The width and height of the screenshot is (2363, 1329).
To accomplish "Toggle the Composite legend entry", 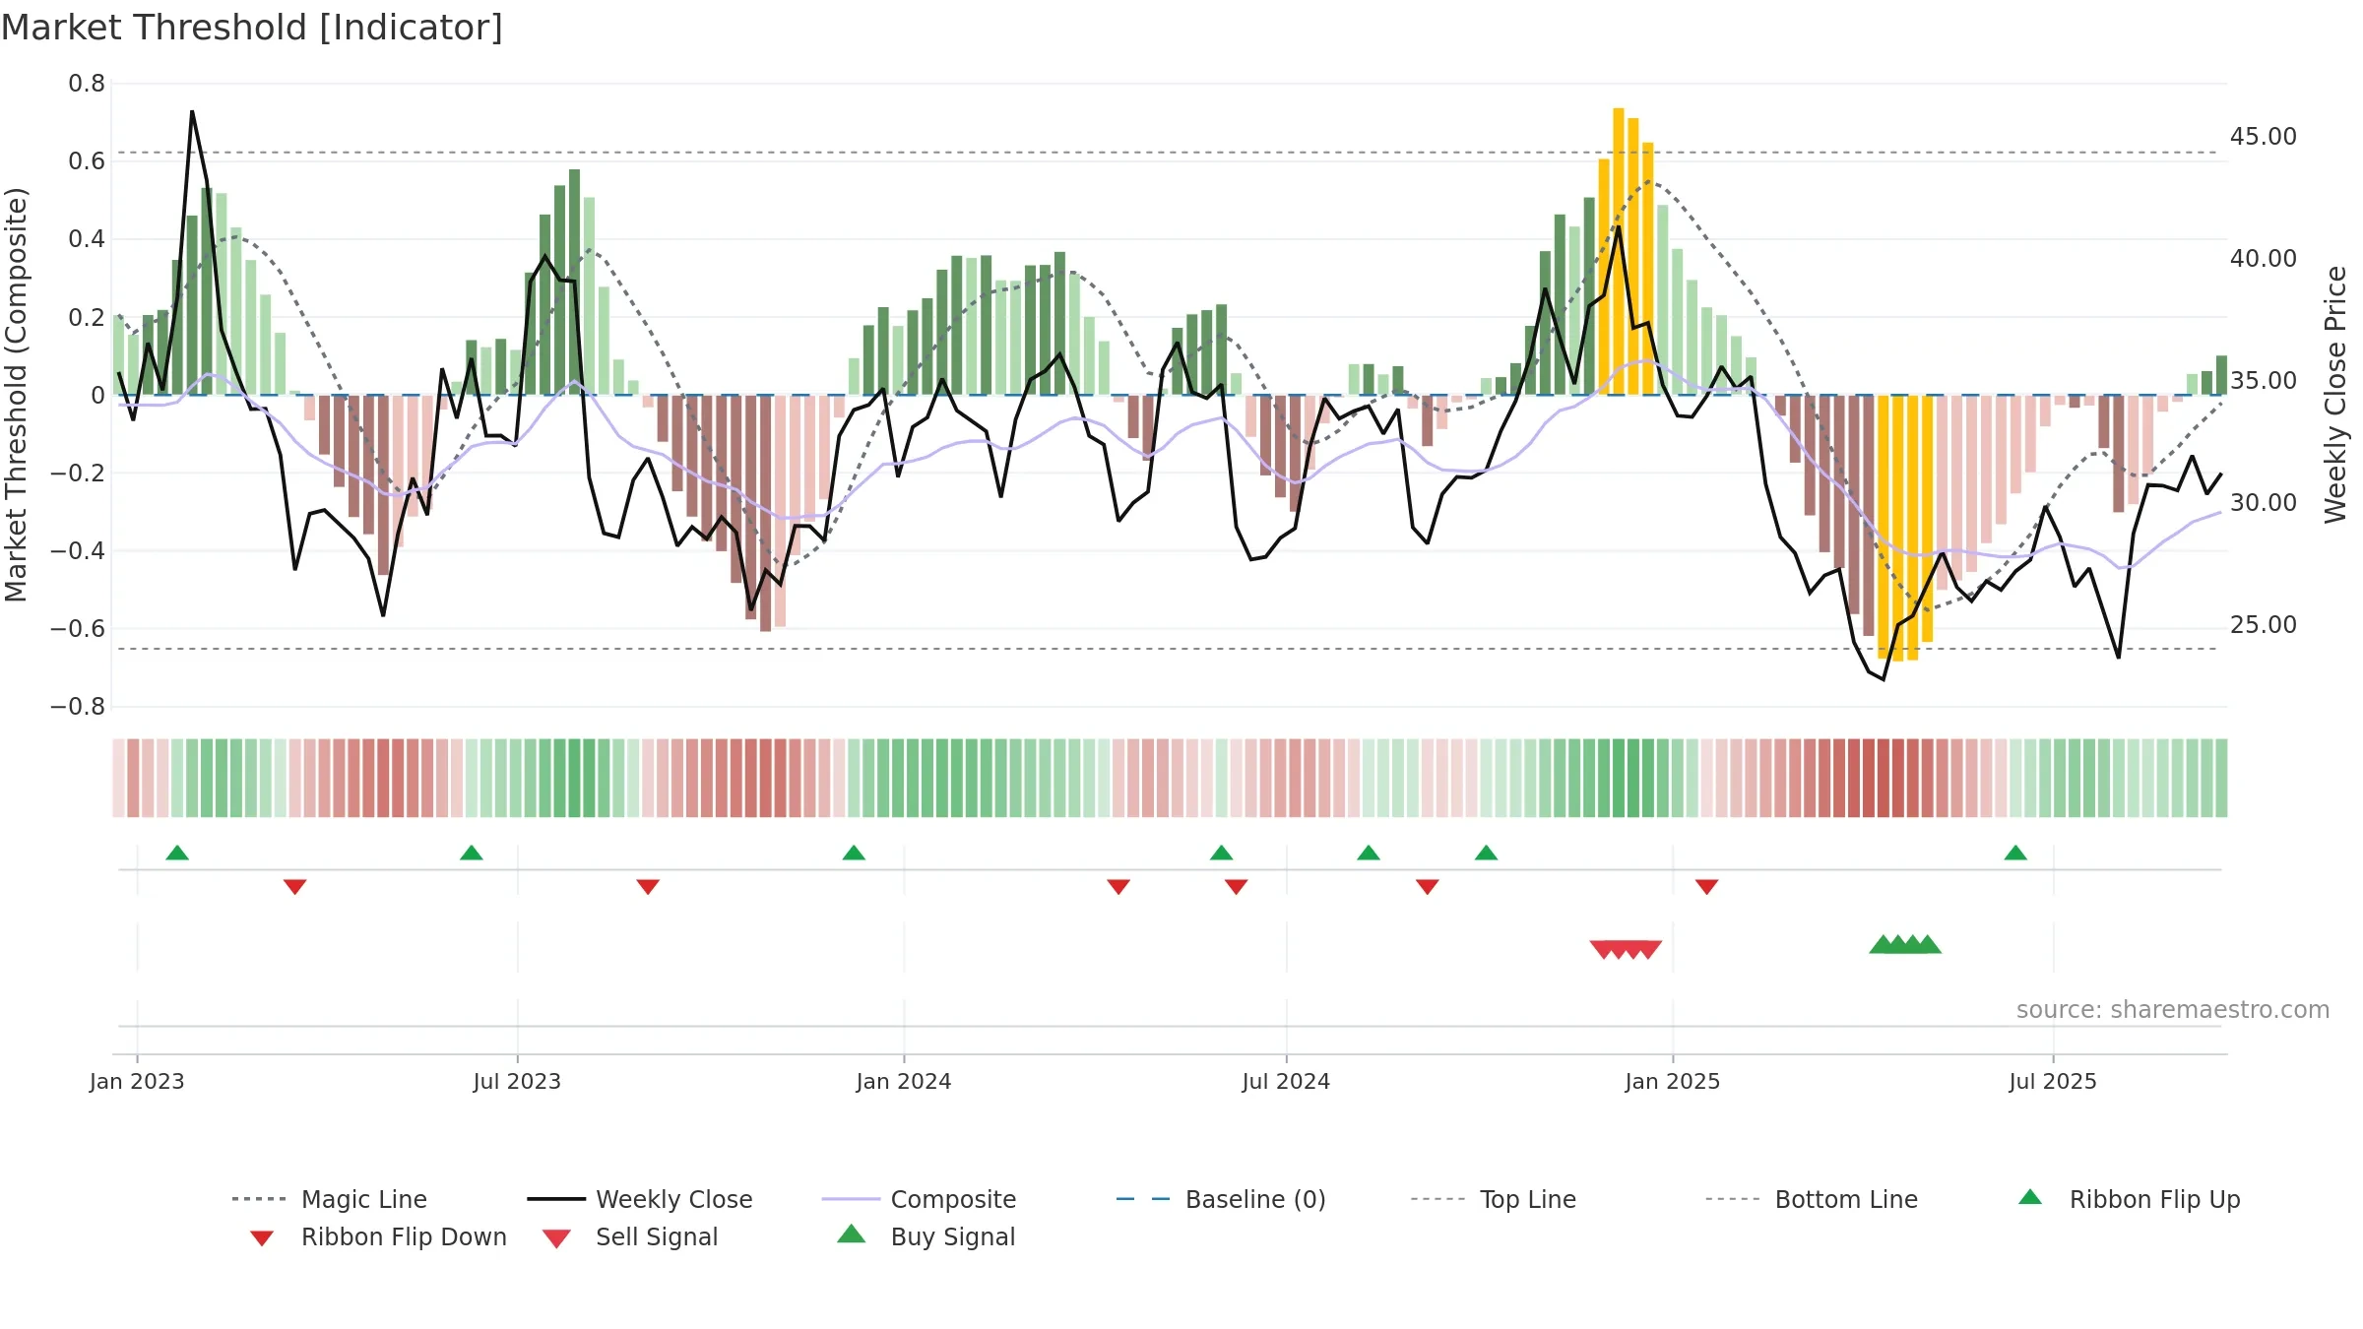I will (920, 1199).
